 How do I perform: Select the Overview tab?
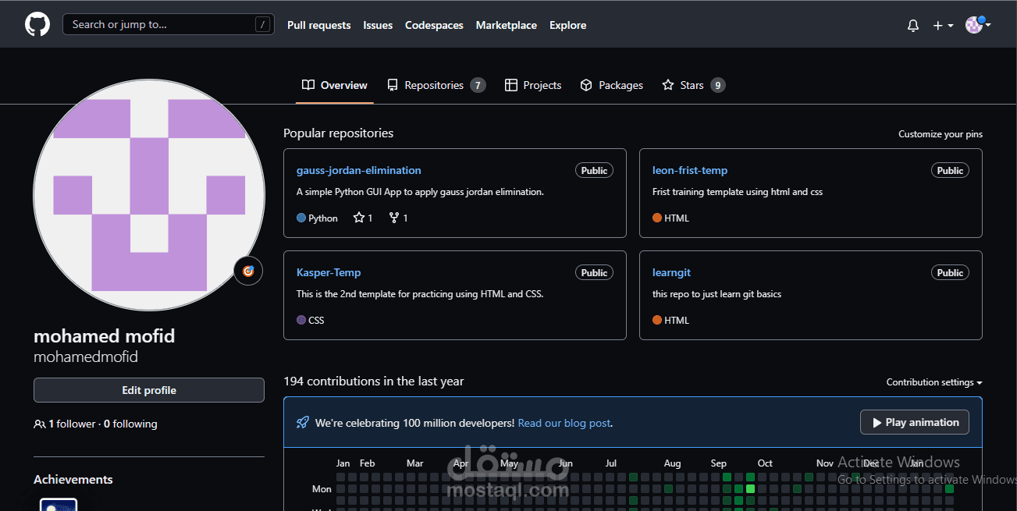click(x=335, y=85)
